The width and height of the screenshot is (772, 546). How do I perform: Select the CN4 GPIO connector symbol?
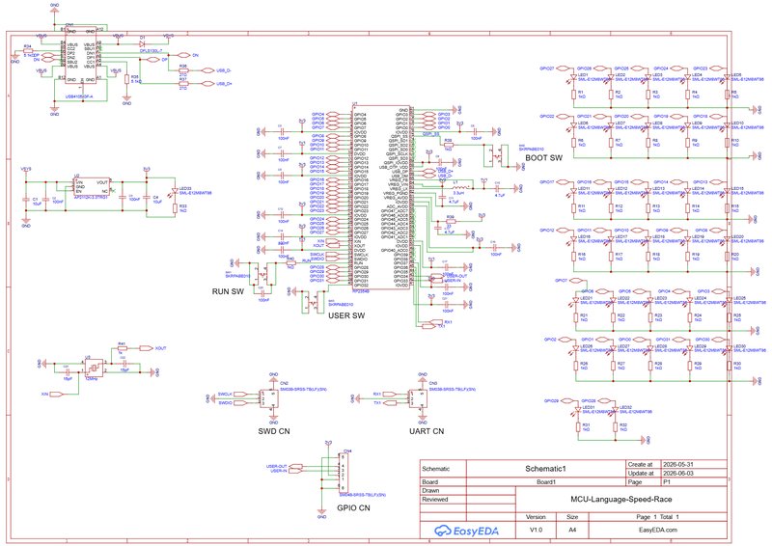[x=344, y=472]
